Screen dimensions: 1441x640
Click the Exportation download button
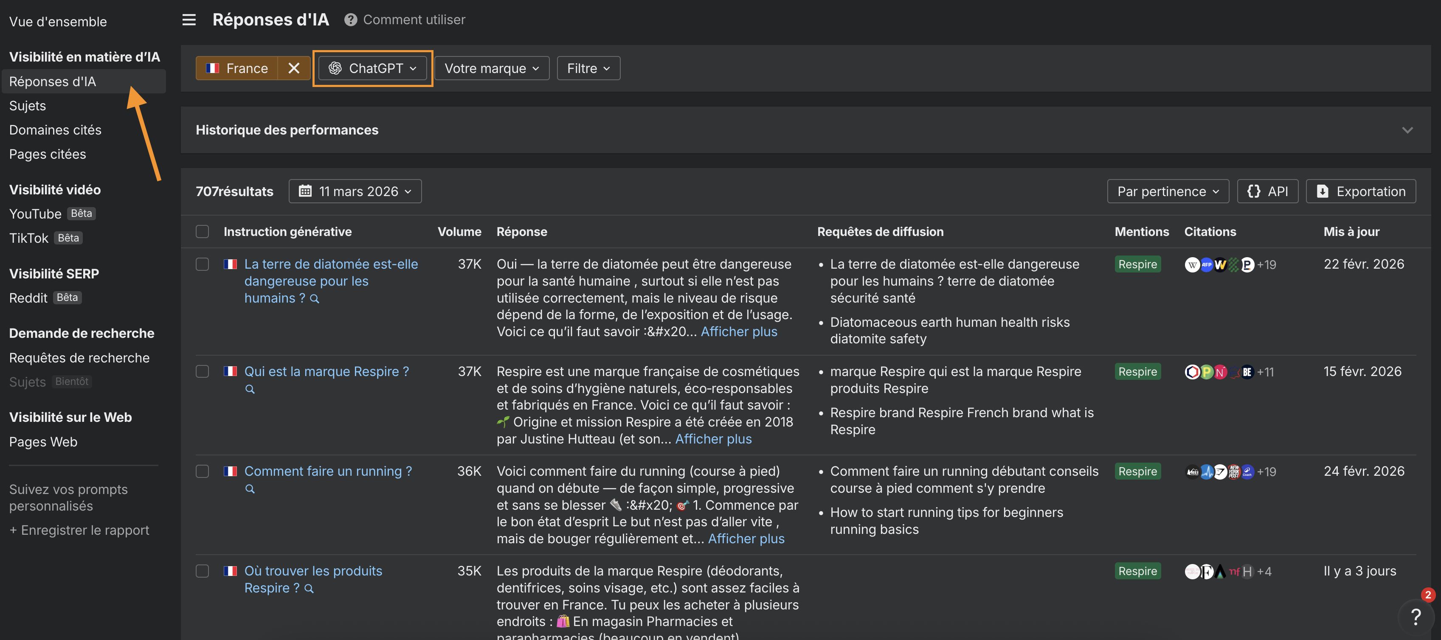point(1360,191)
